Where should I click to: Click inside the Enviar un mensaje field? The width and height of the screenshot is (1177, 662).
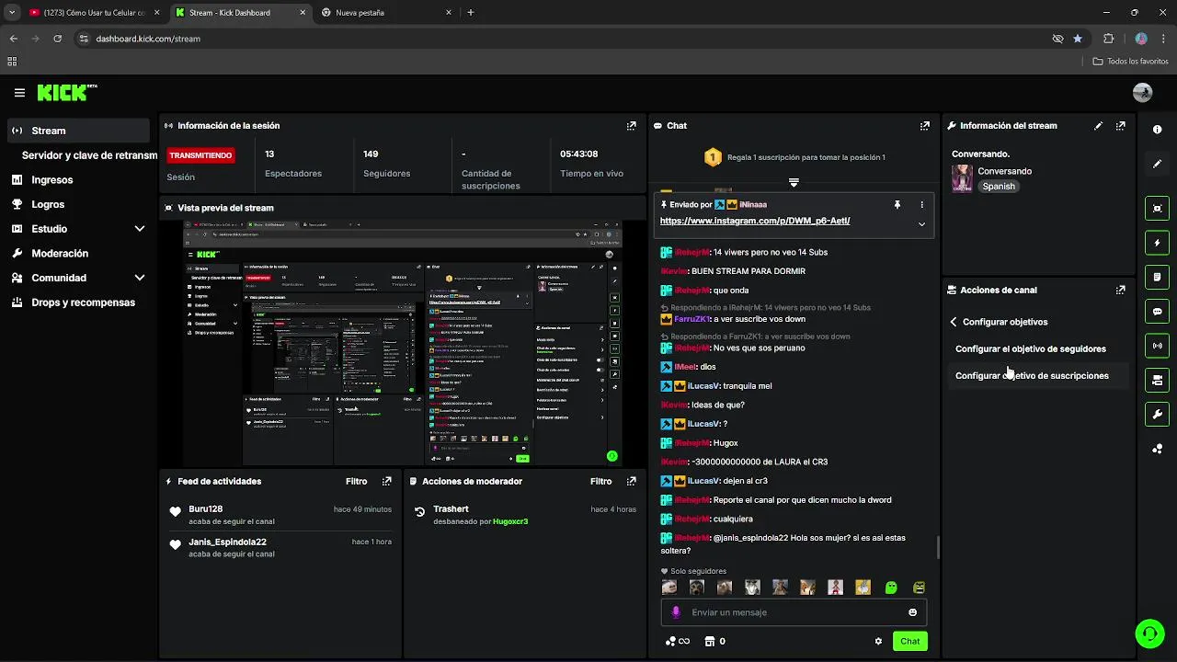794,612
